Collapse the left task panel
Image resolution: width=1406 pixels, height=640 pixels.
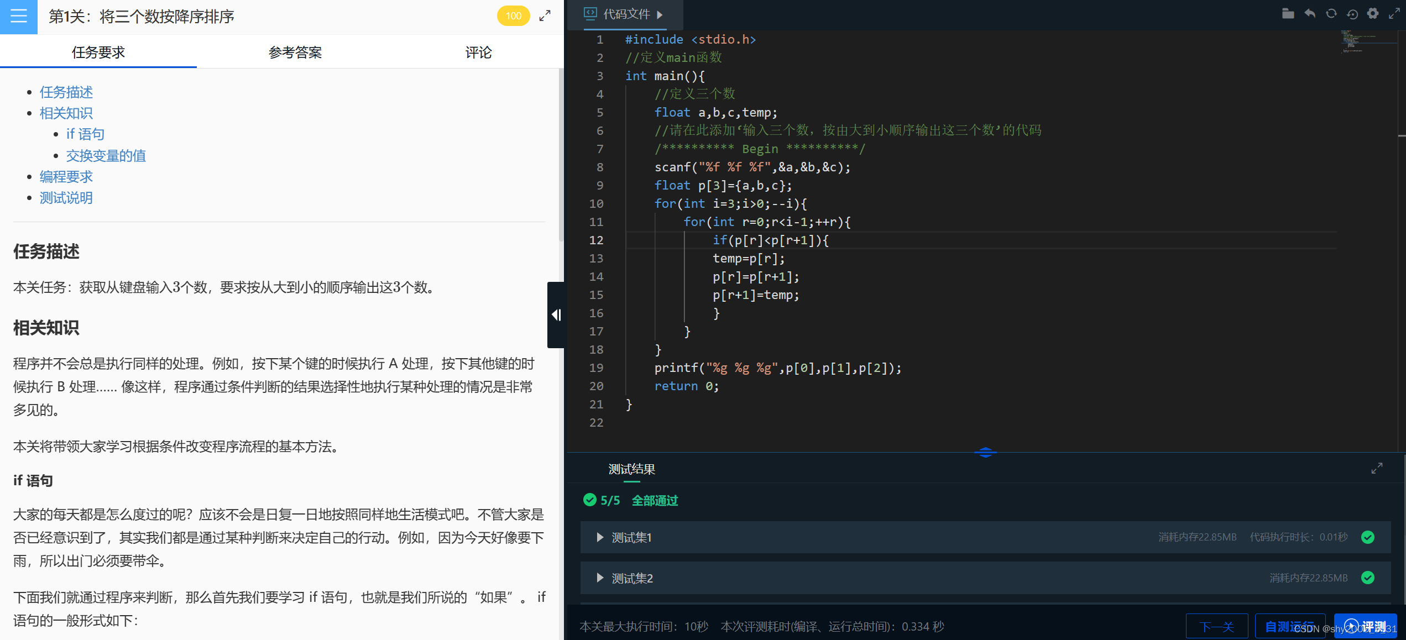click(556, 315)
